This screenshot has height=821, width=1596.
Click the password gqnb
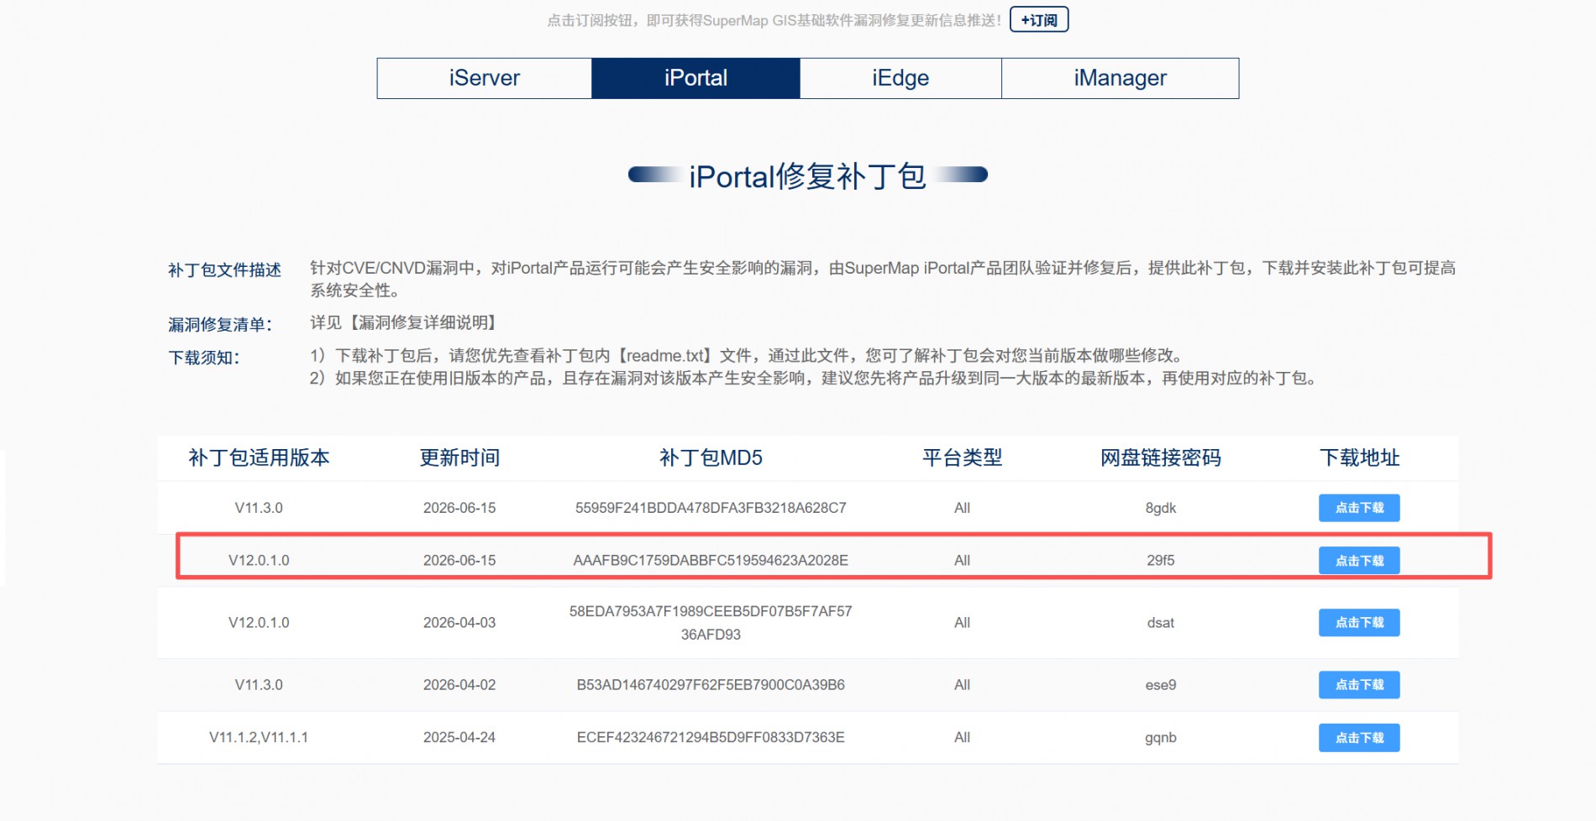click(1161, 738)
